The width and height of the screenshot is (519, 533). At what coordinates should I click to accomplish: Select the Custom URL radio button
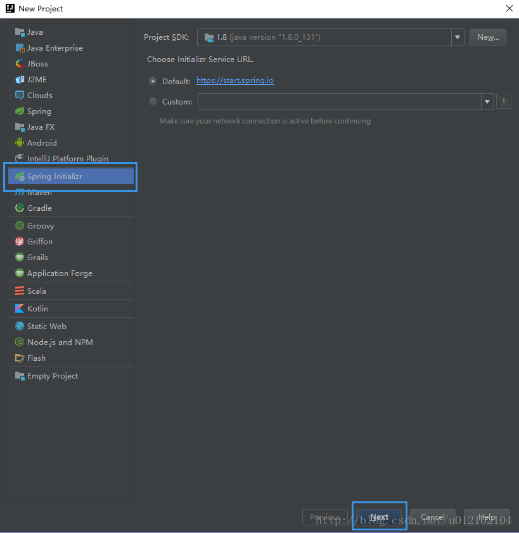point(153,102)
